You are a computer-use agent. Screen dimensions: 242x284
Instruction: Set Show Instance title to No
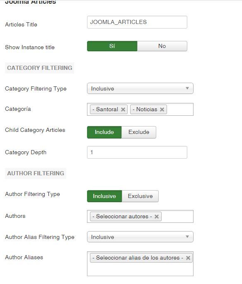click(162, 46)
